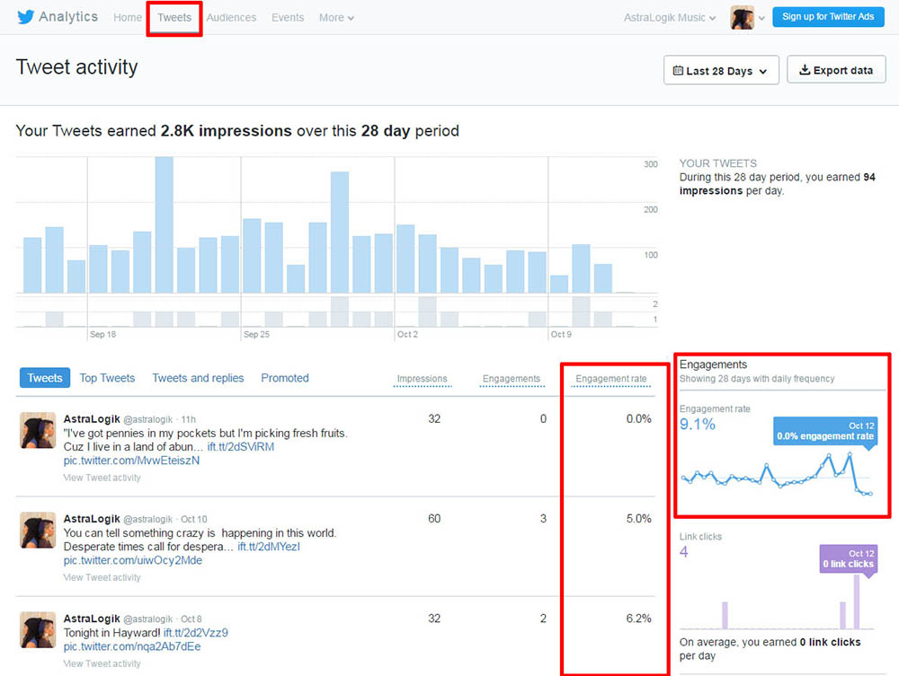Click AstraLogik avatar on Oct 10 tweet
Image resolution: width=899 pixels, height=676 pixels.
pyautogui.click(x=38, y=530)
